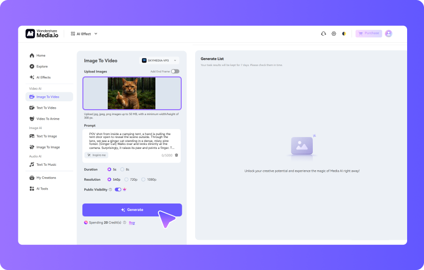Click the Inspire me button
The height and width of the screenshot is (270, 424).
click(x=96, y=155)
